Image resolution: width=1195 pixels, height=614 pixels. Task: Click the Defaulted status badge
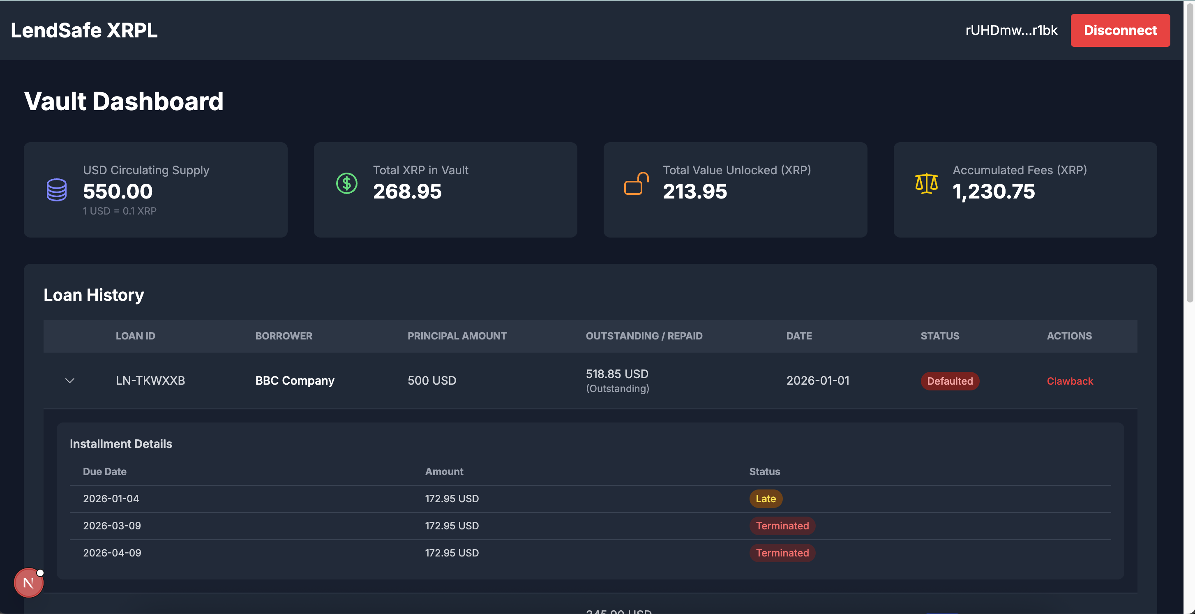(949, 381)
